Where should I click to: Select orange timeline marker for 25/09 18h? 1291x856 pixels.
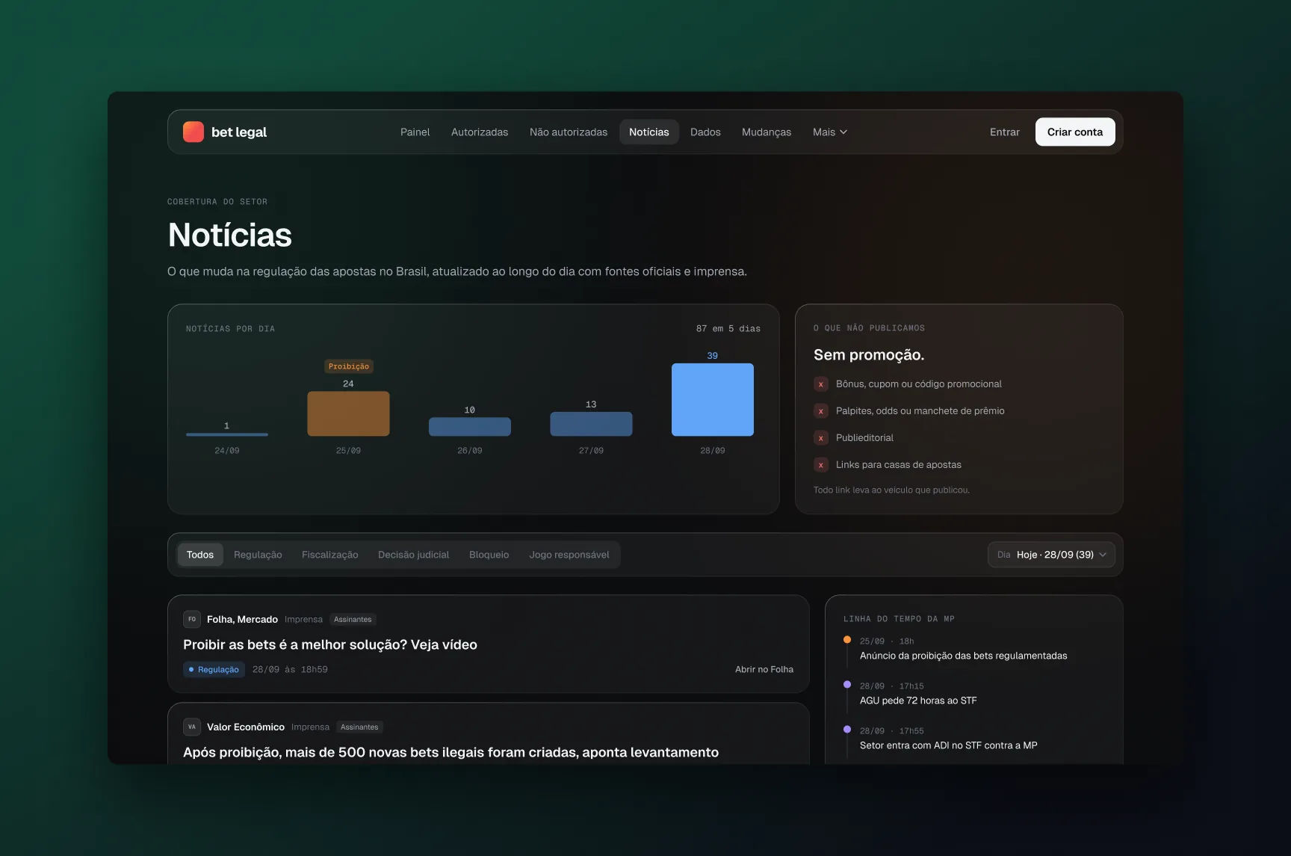[847, 640]
